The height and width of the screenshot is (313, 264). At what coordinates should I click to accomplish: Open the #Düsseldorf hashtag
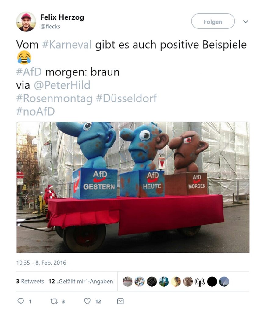tap(127, 98)
